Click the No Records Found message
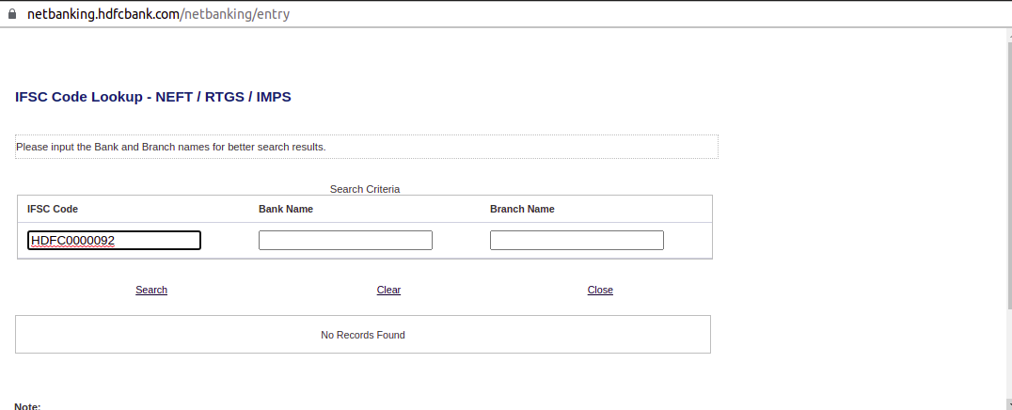Screen dimensions: 1012x410 point(363,335)
